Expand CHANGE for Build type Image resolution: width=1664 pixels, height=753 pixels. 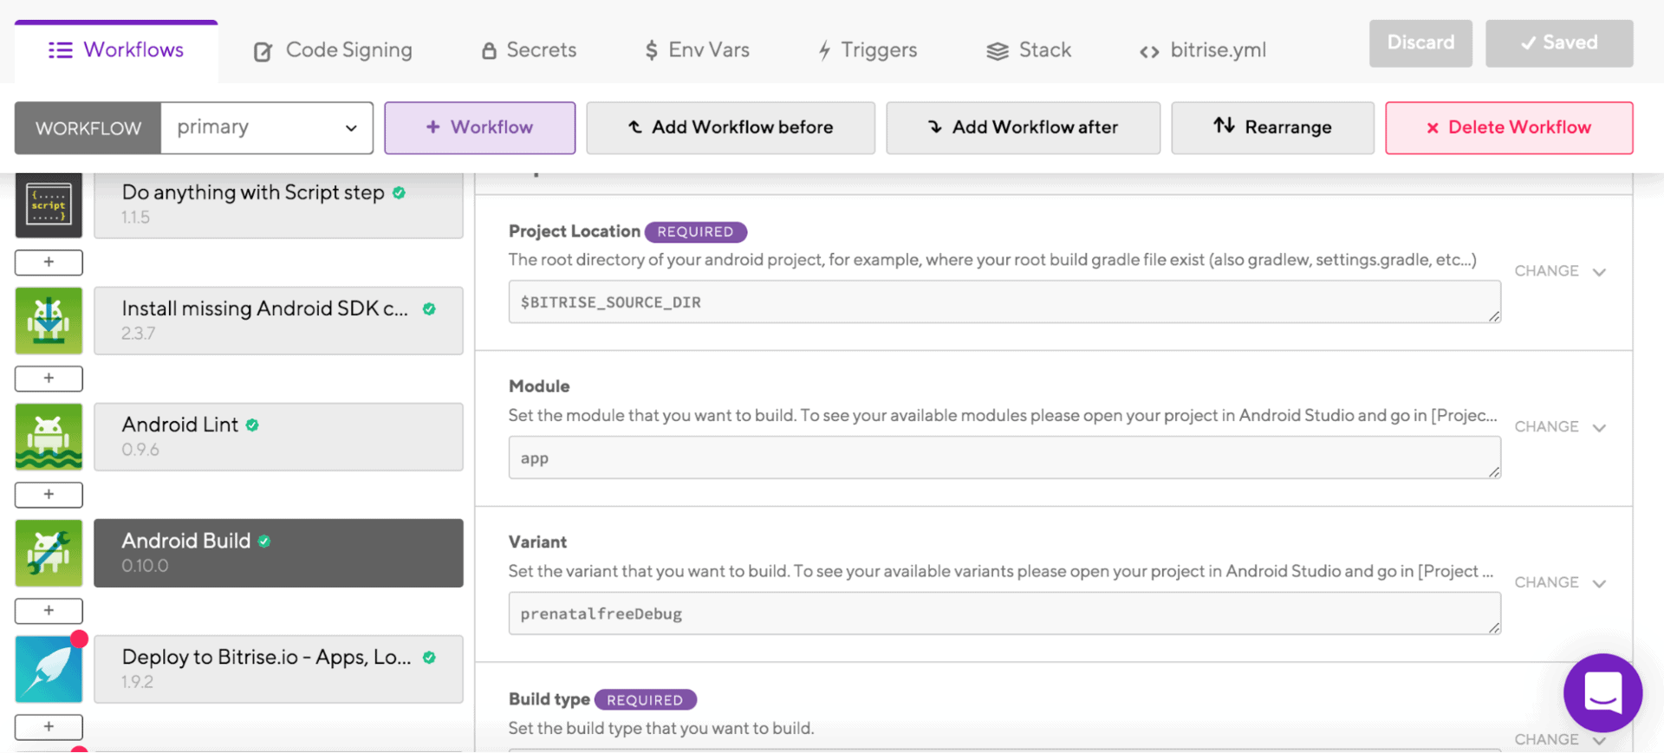tap(1560, 739)
